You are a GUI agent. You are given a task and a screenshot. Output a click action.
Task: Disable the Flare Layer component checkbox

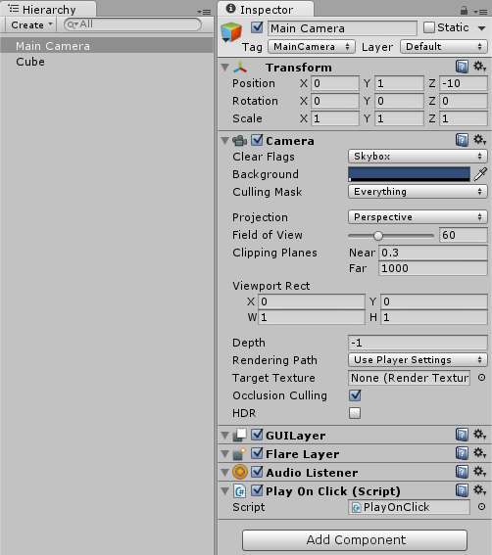pos(257,453)
